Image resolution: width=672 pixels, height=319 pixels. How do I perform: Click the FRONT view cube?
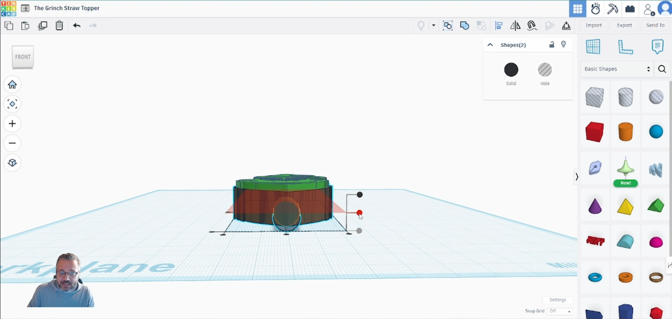(23, 57)
